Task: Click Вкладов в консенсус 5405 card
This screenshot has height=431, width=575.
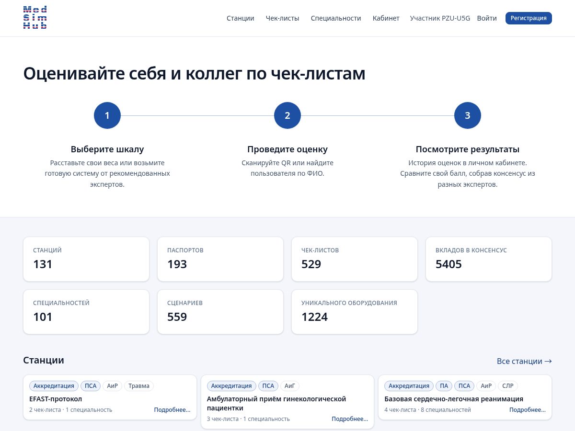Action: (489, 259)
